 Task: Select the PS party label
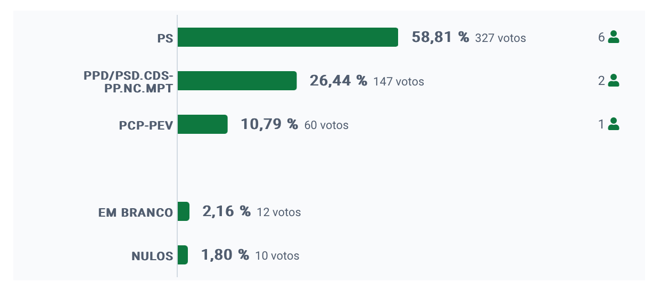tap(165, 38)
